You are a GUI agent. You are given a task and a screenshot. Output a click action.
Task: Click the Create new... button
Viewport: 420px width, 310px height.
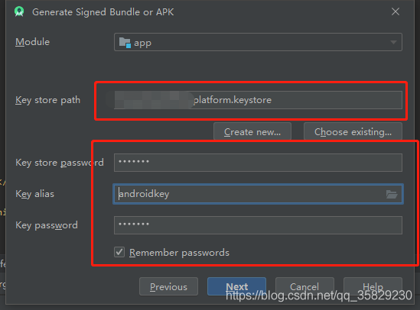point(252,132)
